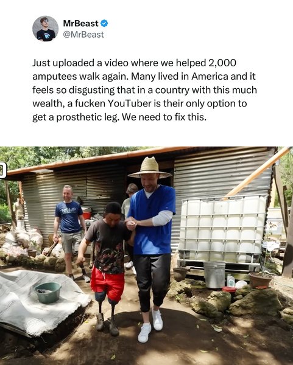The height and width of the screenshot is (365, 293).
Task: Click the straw hat in the photo
Action: coord(150,168)
